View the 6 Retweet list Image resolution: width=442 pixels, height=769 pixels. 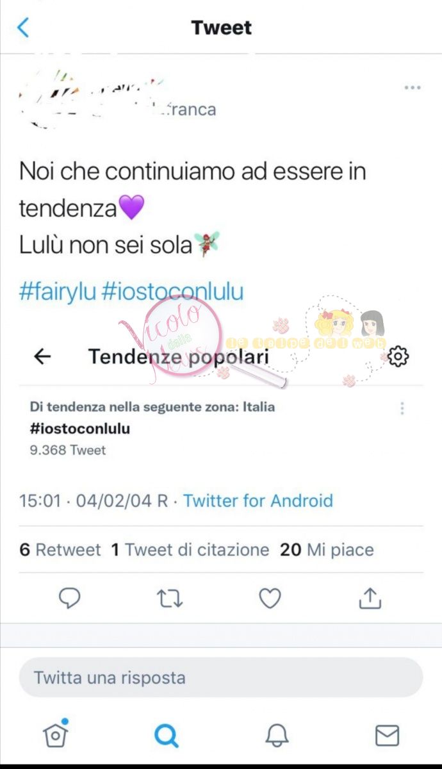[x=60, y=550]
